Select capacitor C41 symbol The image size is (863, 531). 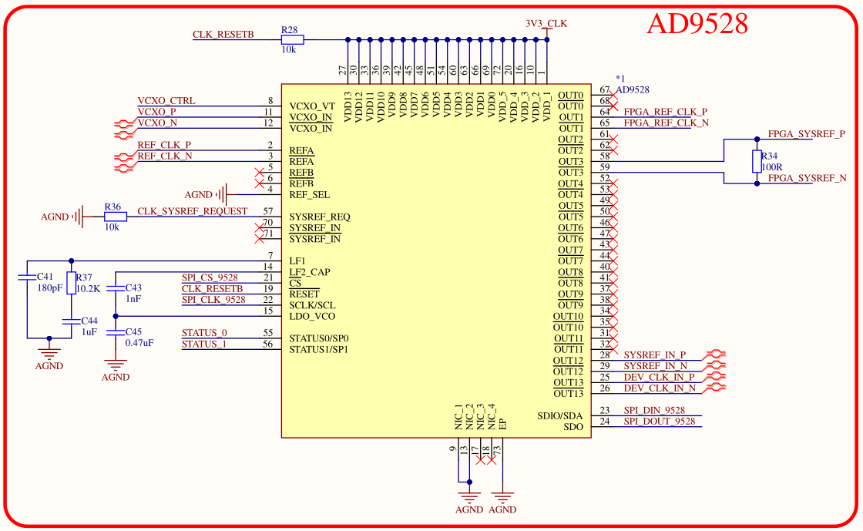coord(27,277)
